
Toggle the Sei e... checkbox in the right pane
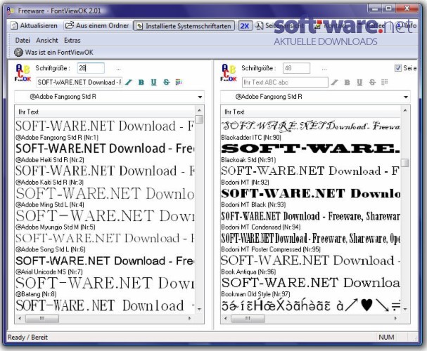[398, 68]
